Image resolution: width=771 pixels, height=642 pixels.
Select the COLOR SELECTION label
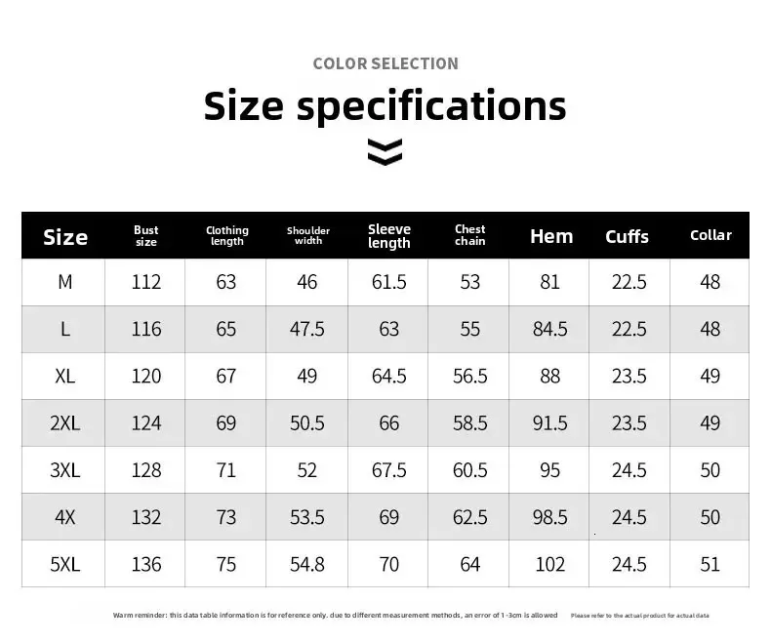click(x=385, y=63)
